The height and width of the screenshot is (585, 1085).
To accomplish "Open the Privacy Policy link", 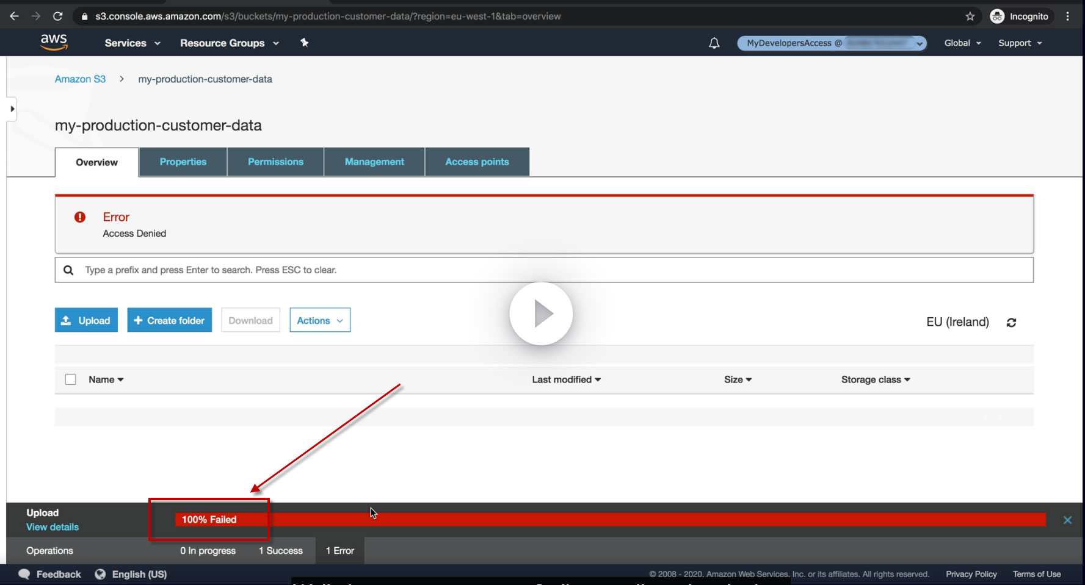I will click(971, 574).
